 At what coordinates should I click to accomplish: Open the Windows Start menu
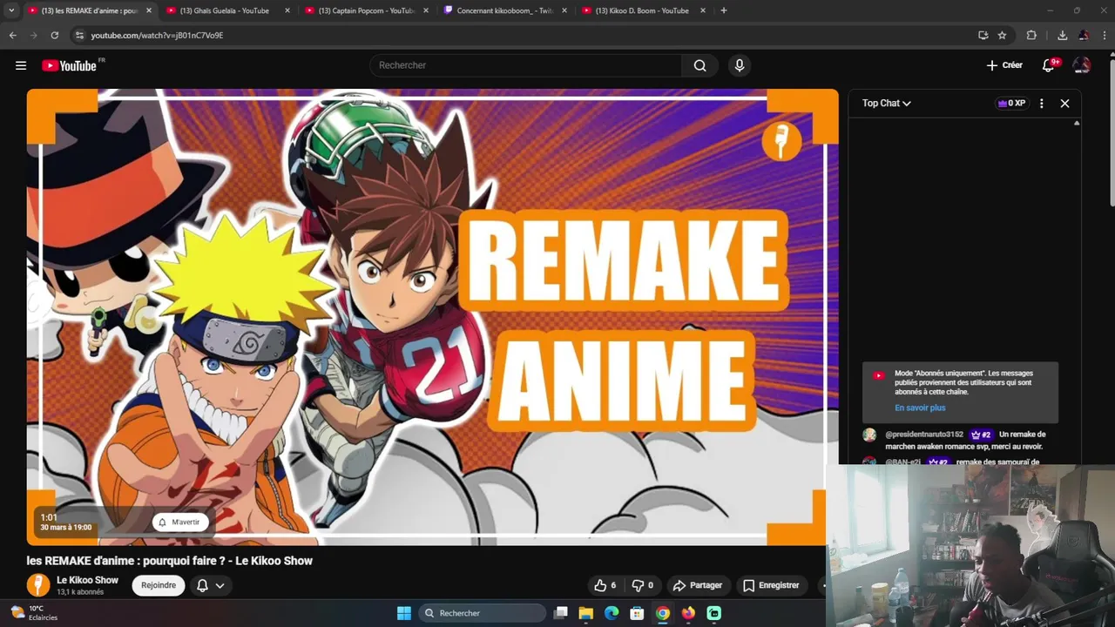(x=404, y=613)
